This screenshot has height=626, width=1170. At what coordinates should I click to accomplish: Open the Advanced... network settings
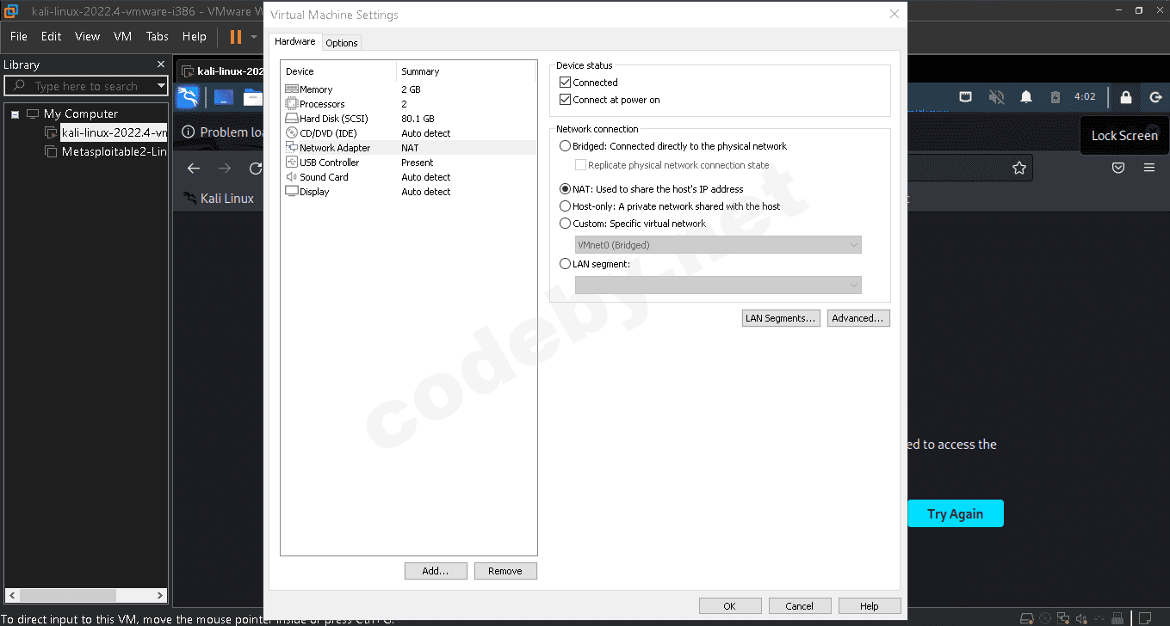tap(858, 318)
